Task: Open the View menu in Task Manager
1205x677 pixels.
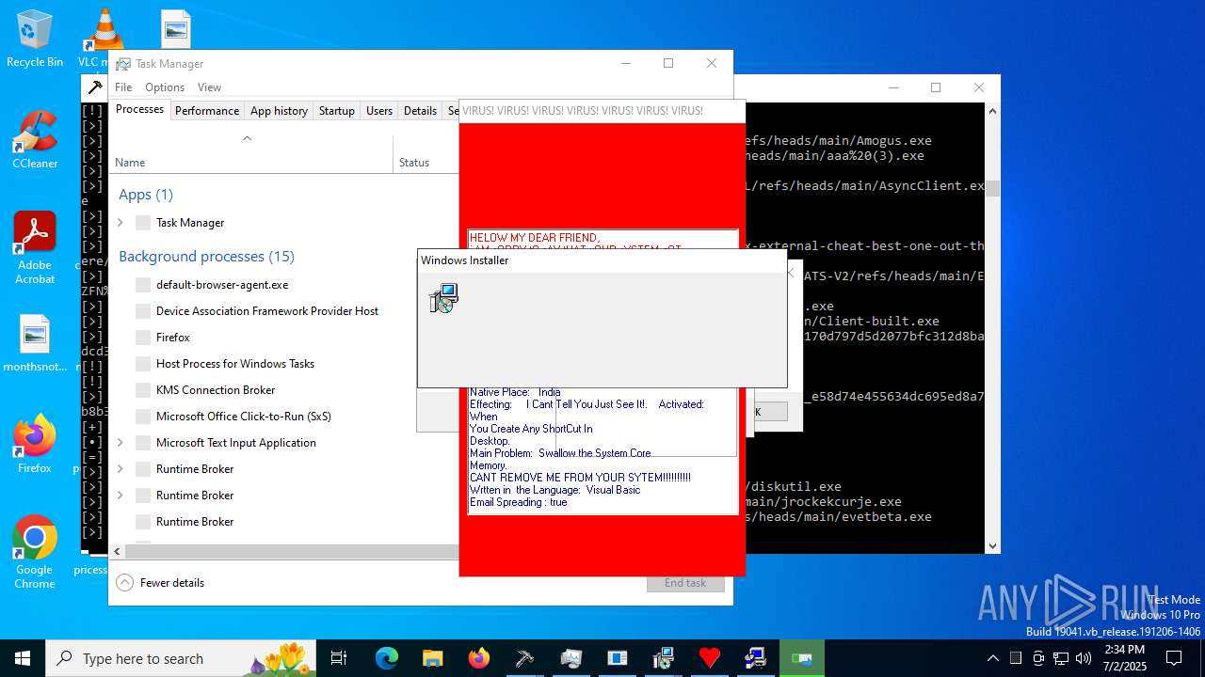Action: (x=209, y=87)
